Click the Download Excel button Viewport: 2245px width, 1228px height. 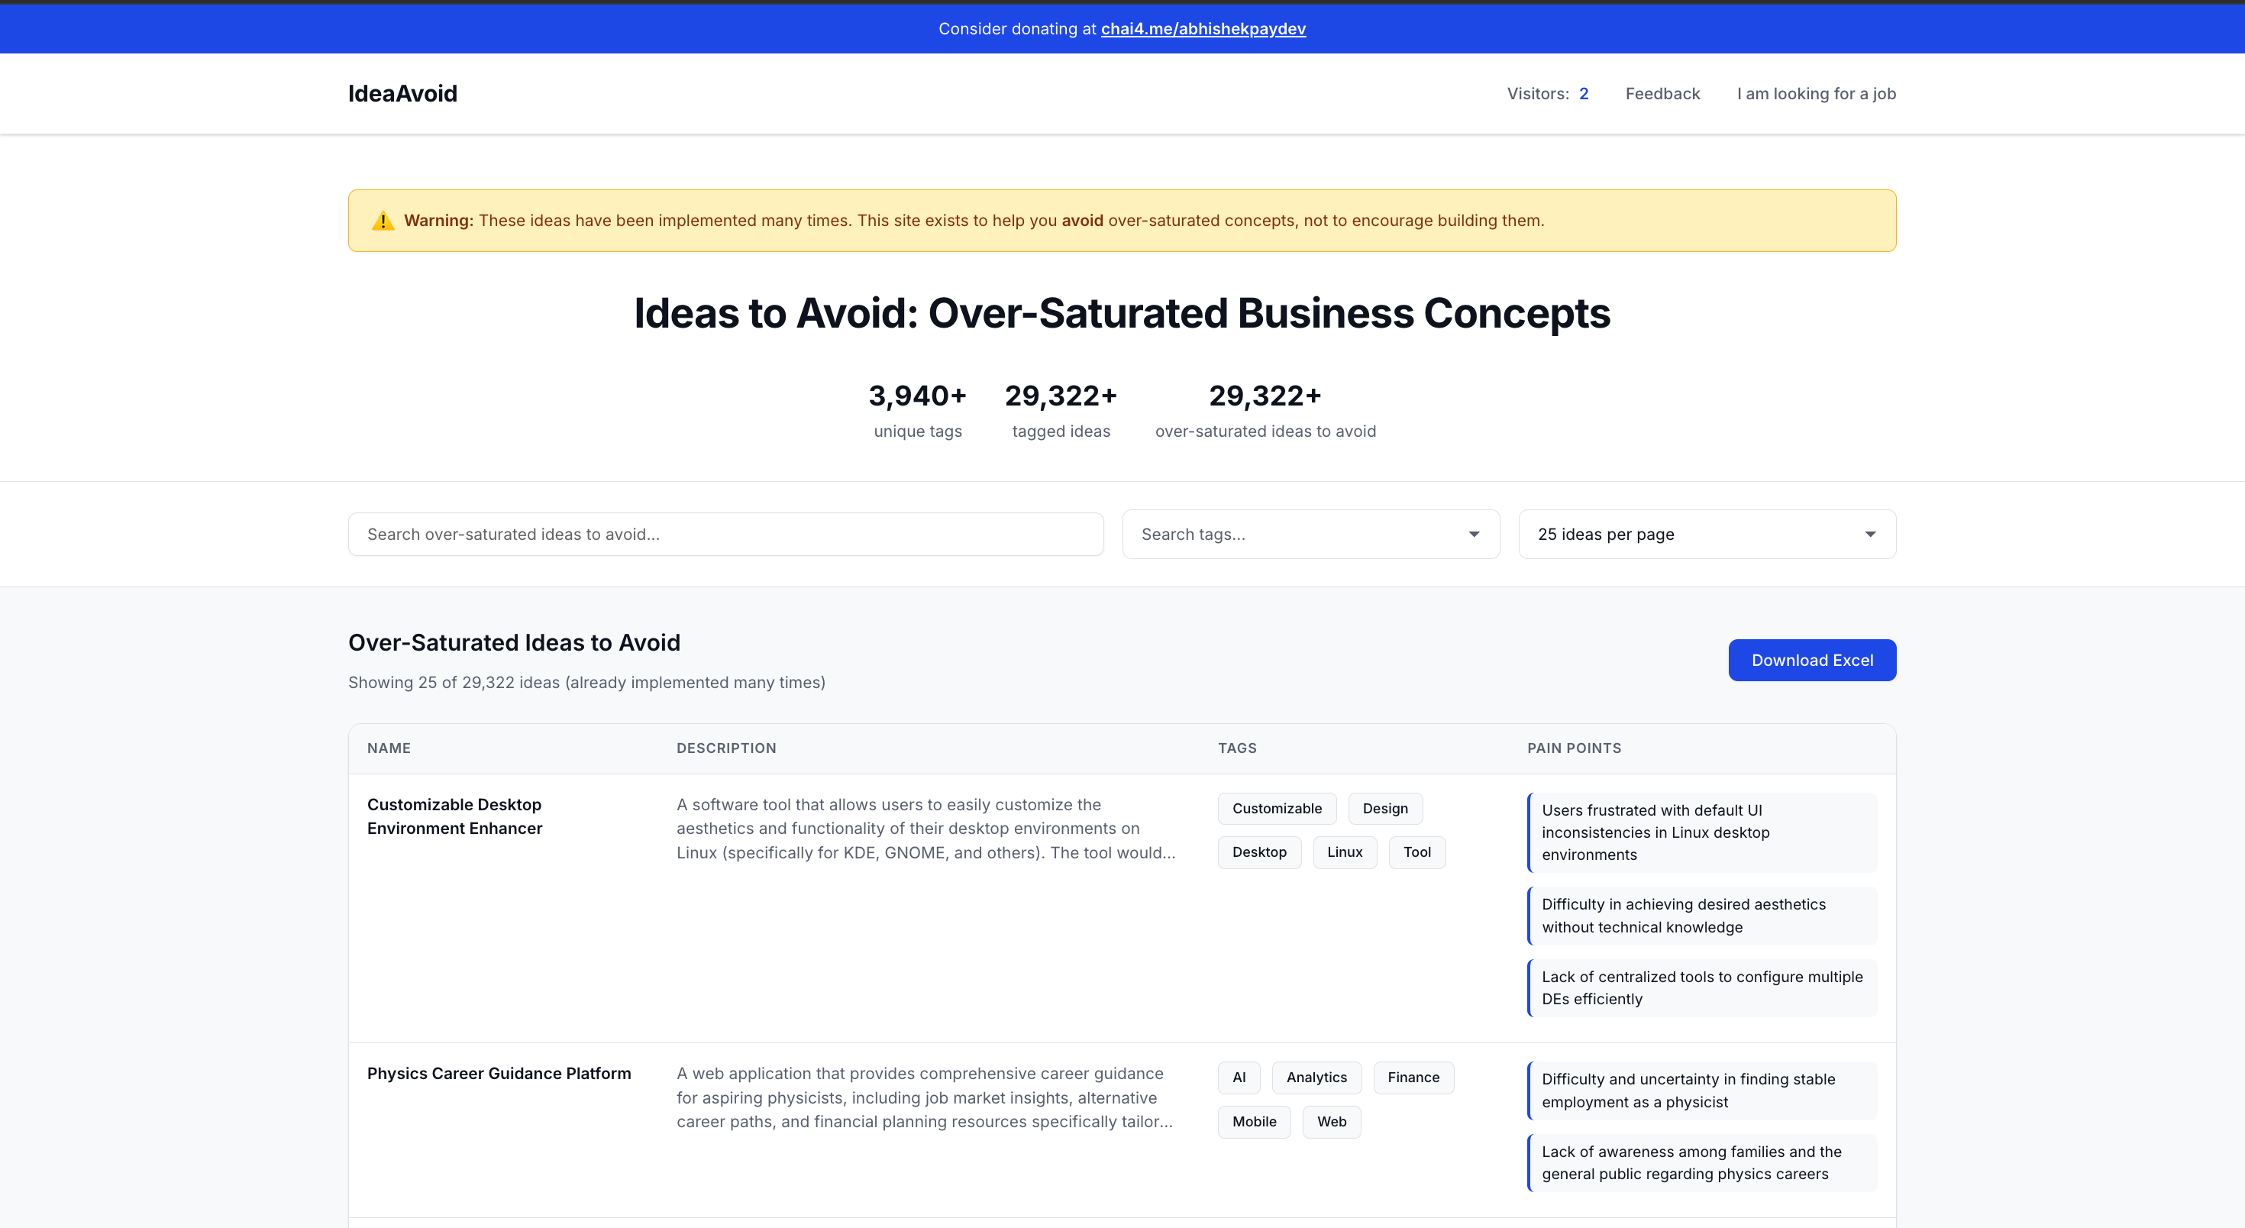click(1812, 660)
